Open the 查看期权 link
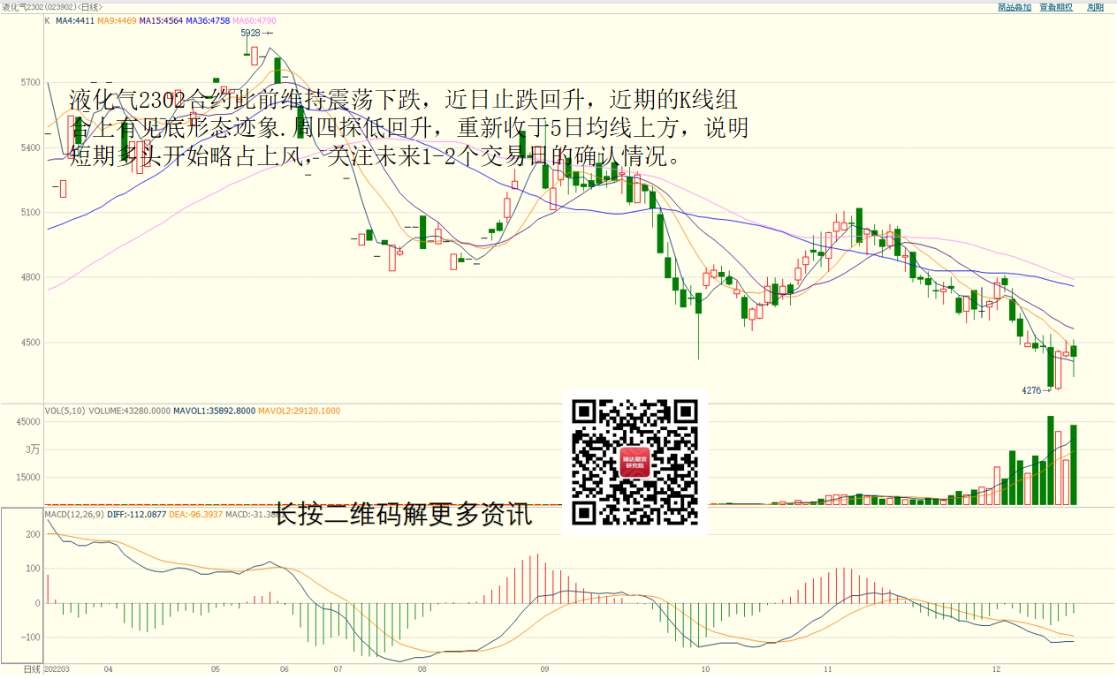Viewport: 1117px width, 679px height. 1056,7
